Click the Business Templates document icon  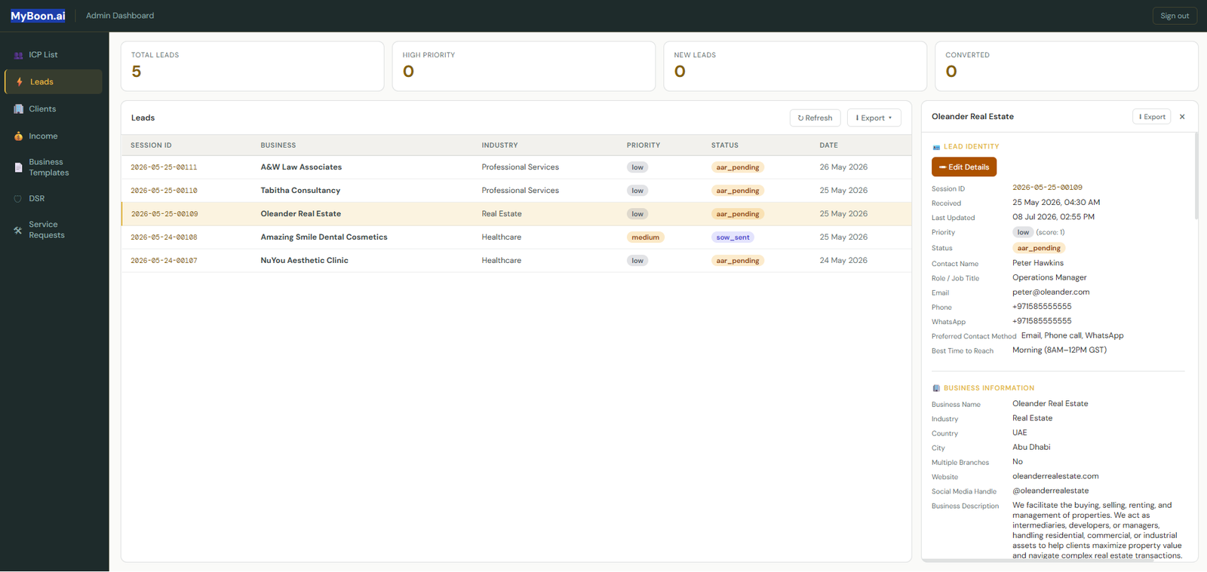(x=18, y=167)
